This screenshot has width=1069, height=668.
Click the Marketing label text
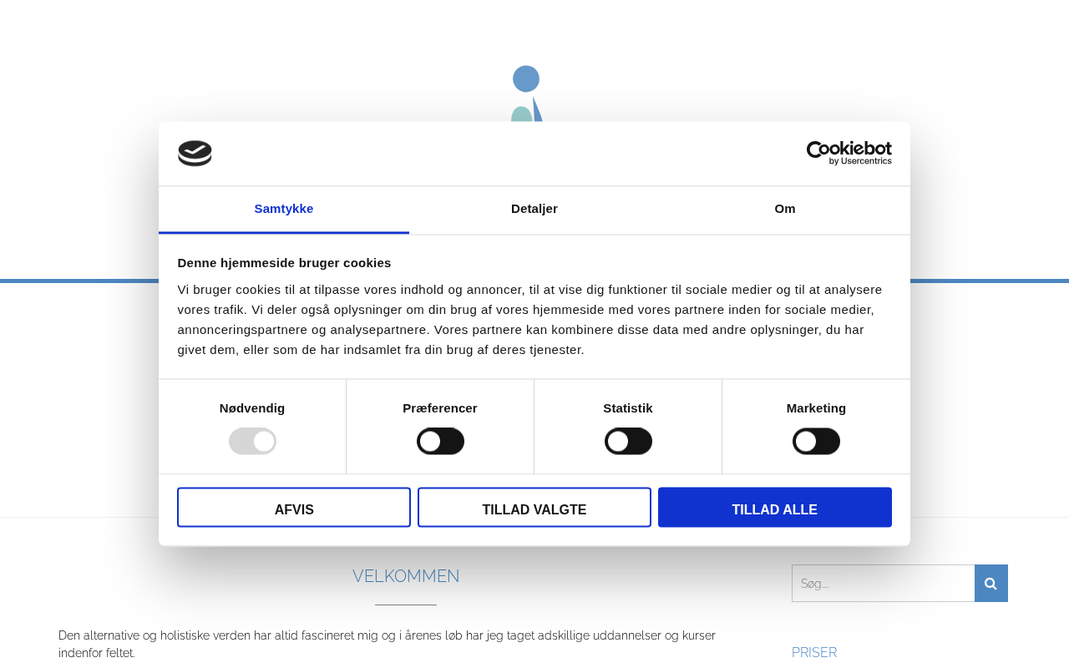pyautogui.click(x=816, y=408)
